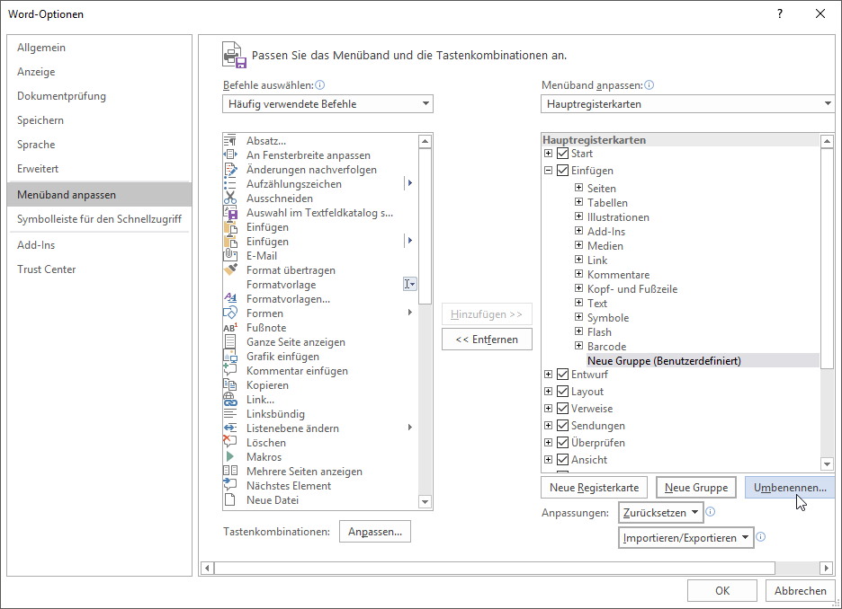Click the Formen shapes icon
Viewport: 842px width, 609px height.
coord(229,313)
